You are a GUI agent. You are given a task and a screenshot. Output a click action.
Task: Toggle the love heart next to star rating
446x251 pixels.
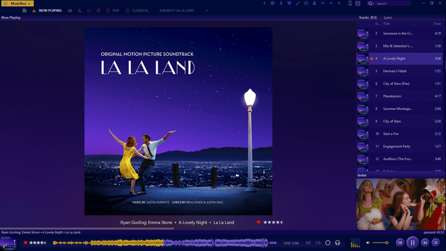click(x=25, y=243)
